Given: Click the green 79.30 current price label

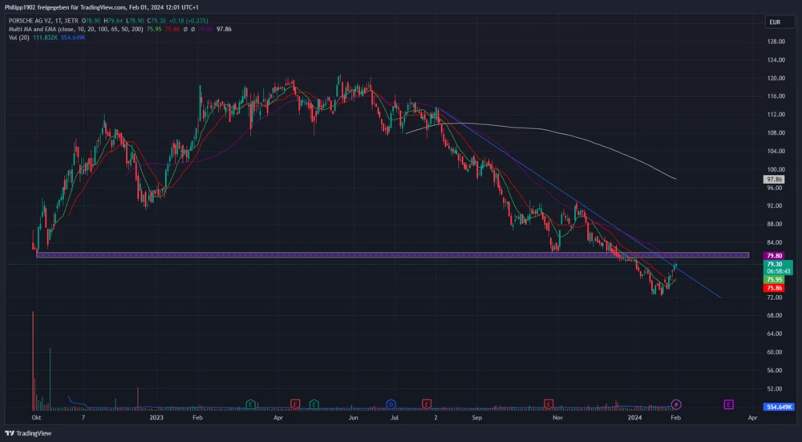Looking at the screenshot, I should click(774, 264).
